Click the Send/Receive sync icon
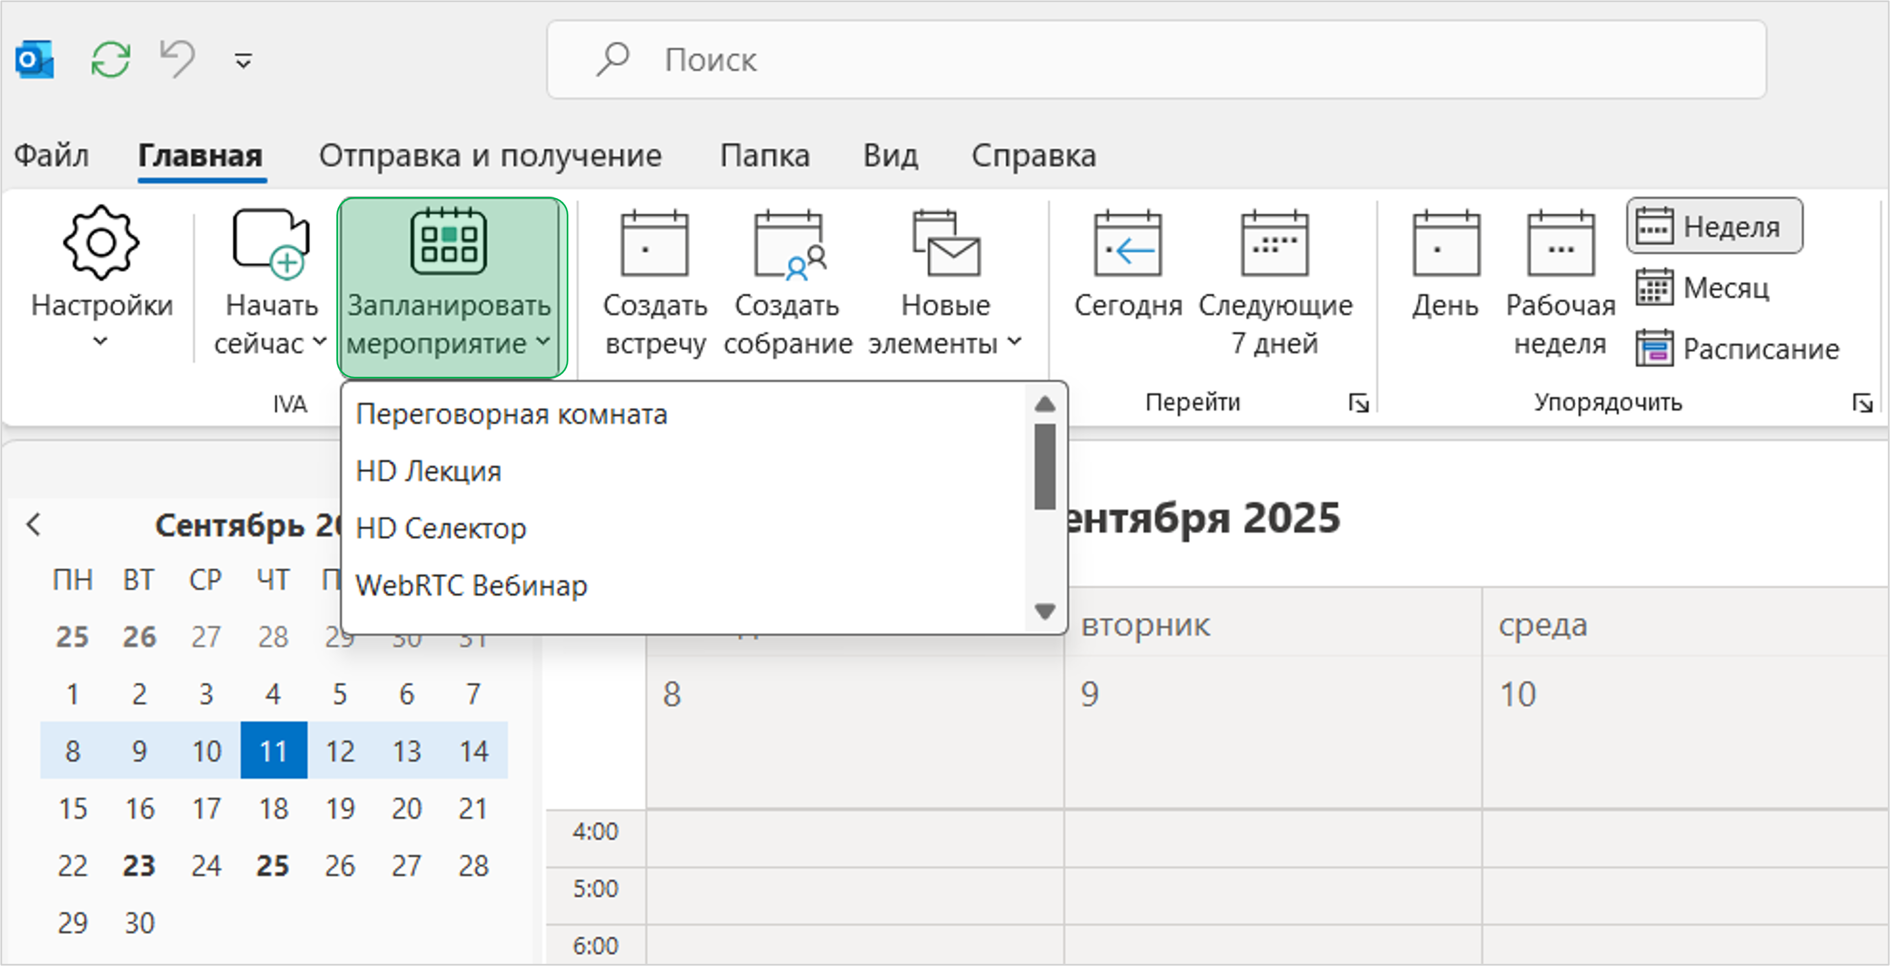 110,59
